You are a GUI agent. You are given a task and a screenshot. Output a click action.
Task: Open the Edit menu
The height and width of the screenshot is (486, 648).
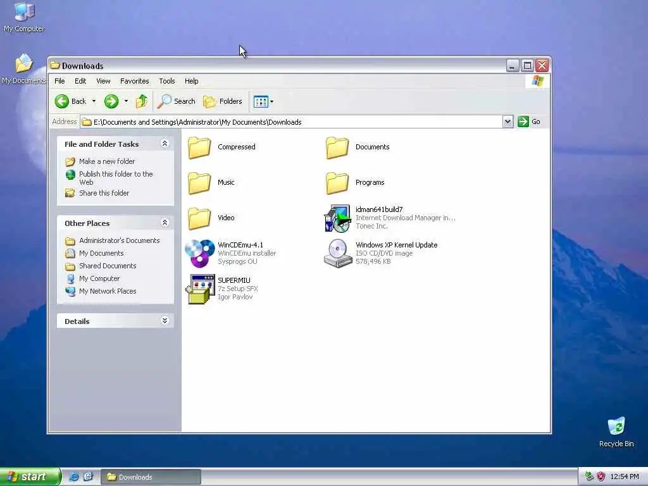coord(80,81)
